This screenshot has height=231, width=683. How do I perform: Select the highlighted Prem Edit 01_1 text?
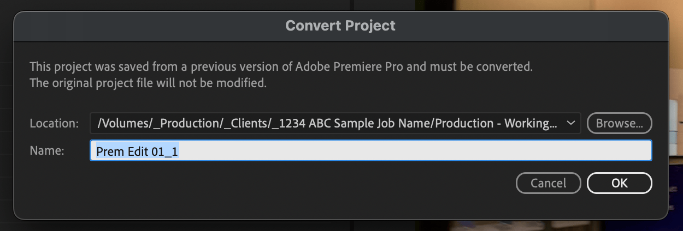point(137,151)
